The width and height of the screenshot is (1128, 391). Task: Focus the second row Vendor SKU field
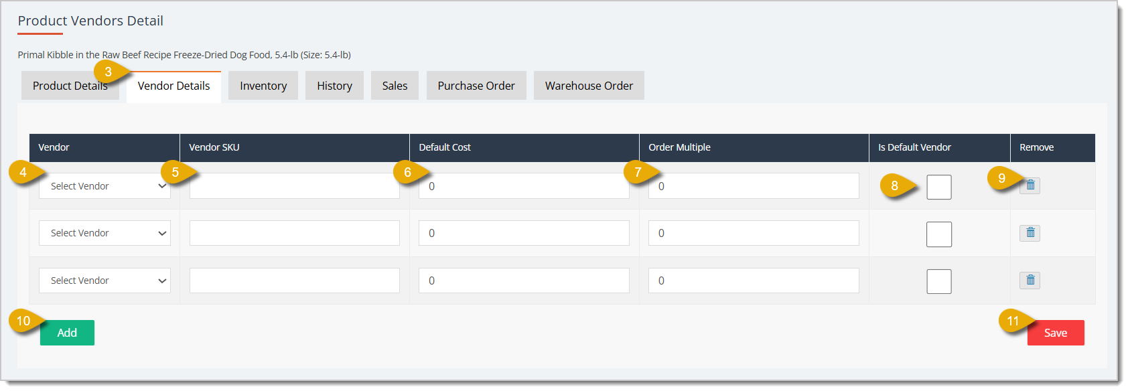point(295,233)
